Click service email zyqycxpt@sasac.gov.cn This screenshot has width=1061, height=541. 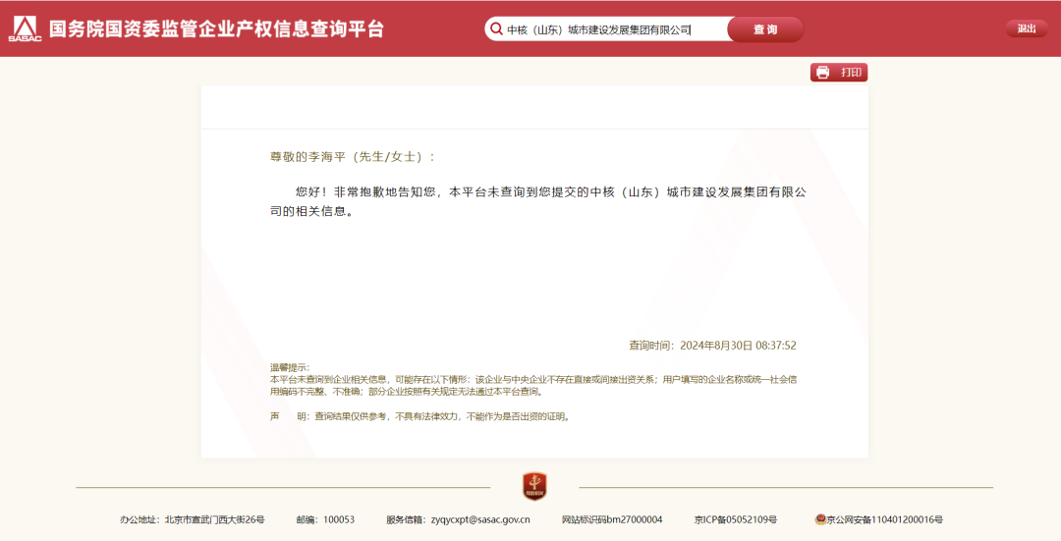tap(480, 519)
